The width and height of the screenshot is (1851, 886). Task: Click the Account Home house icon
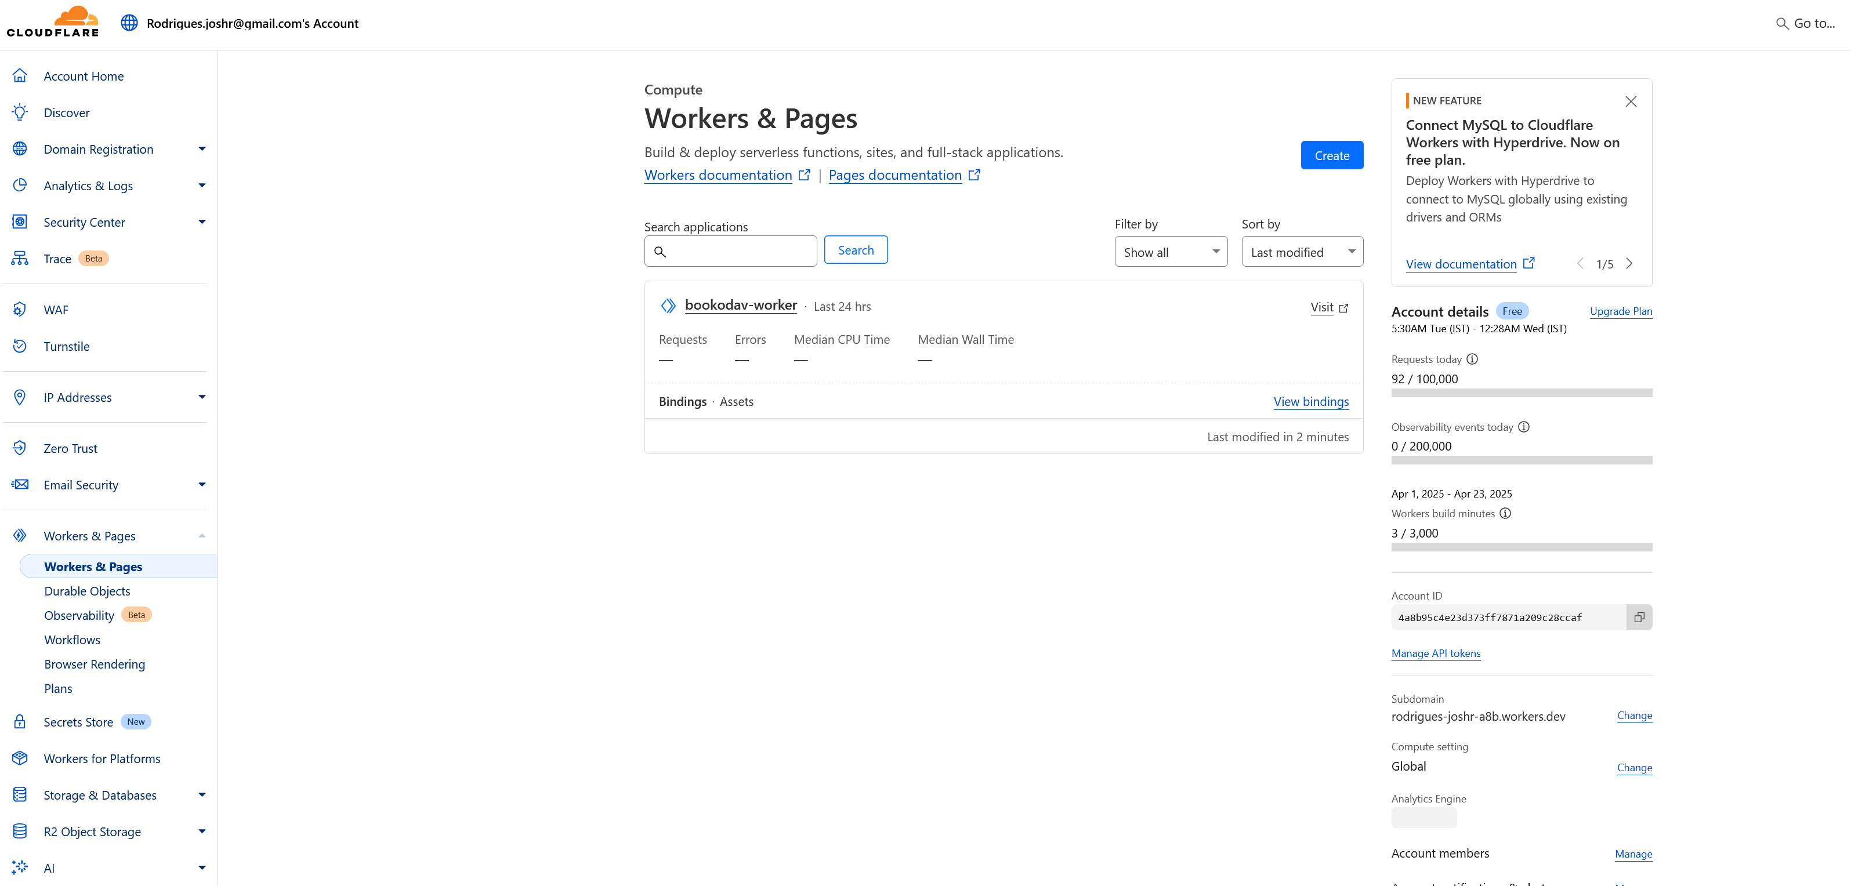pos(20,75)
